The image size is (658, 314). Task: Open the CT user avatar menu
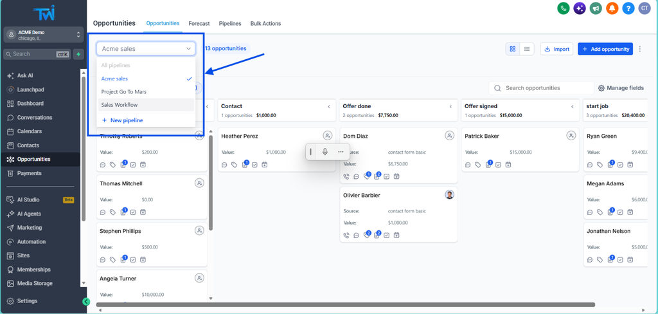pos(644,8)
